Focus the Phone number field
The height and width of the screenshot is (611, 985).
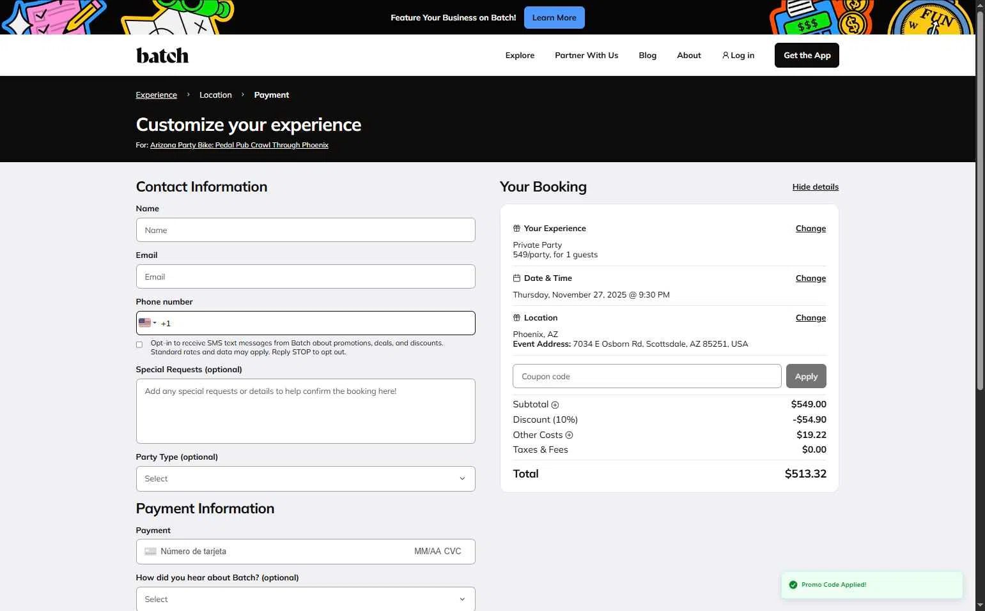point(306,323)
